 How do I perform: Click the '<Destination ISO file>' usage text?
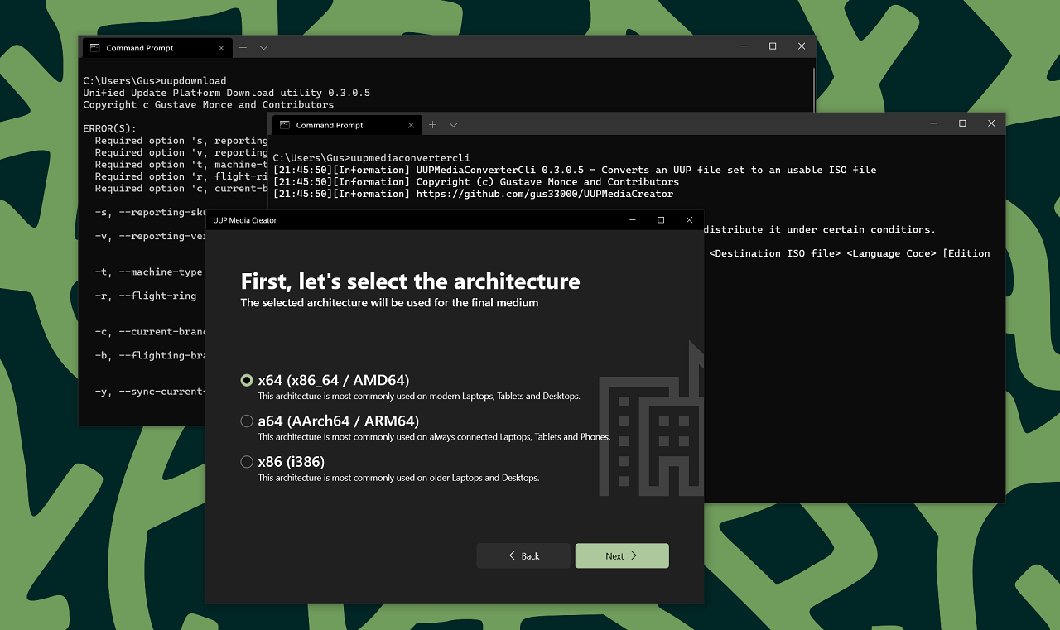[775, 253]
